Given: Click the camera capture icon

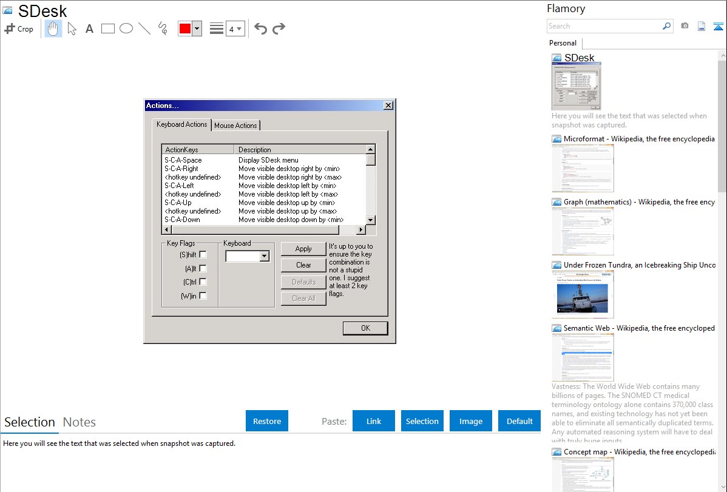Looking at the screenshot, I should tap(685, 26).
